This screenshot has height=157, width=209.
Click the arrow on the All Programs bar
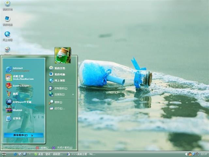point(32,135)
